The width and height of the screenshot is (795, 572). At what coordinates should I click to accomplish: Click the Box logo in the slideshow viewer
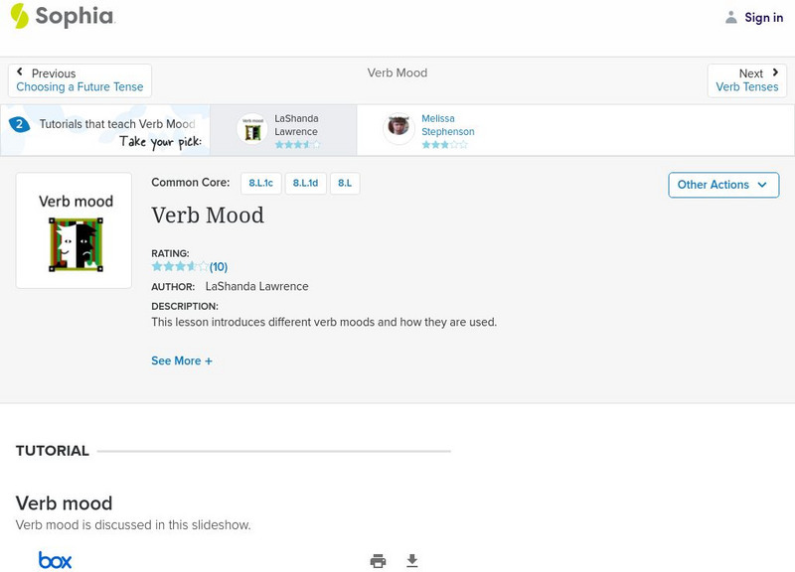[55, 561]
